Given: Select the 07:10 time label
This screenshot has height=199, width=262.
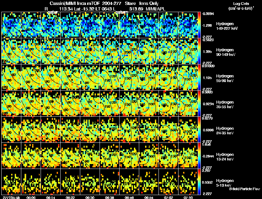Looking at the screenshot, I should (188, 197).
